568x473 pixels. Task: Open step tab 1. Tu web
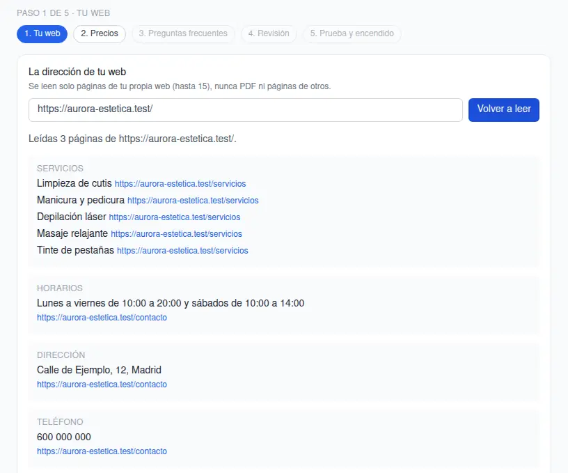point(42,33)
